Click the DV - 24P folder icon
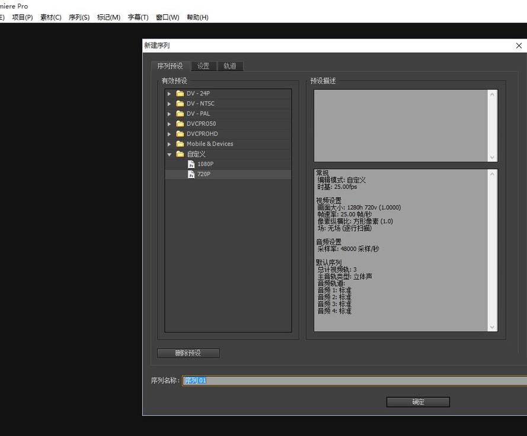The image size is (527, 436). 181,93
